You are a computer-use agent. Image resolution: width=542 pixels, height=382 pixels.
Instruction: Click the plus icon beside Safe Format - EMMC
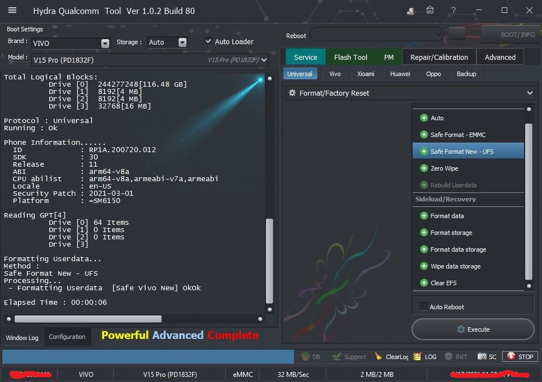(424, 135)
